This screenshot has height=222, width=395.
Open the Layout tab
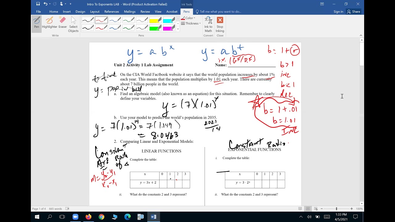[x=95, y=12]
